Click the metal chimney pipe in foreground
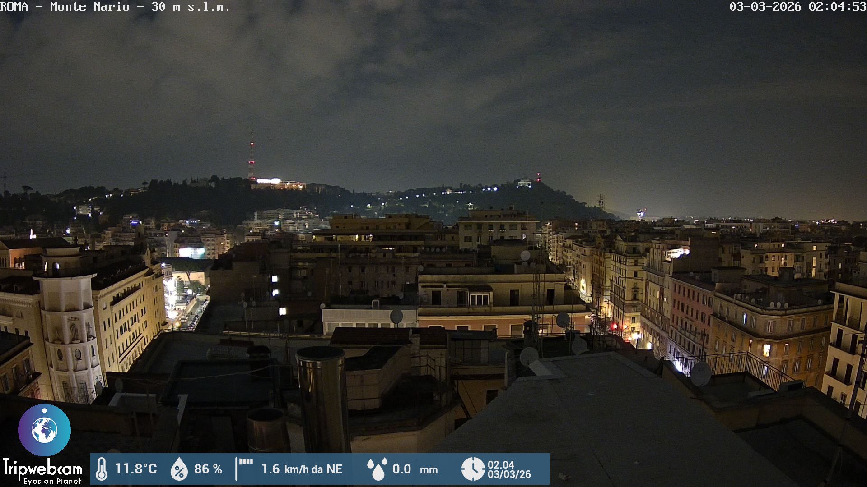The height and width of the screenshot is (487, 867). (322, 397)
